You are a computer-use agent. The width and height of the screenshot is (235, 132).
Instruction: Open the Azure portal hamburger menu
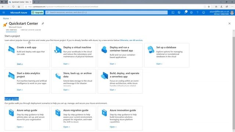point(4,12)
